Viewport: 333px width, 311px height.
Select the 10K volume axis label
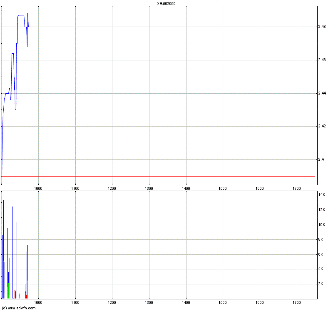pyautogui.click(x=322, y=225)
